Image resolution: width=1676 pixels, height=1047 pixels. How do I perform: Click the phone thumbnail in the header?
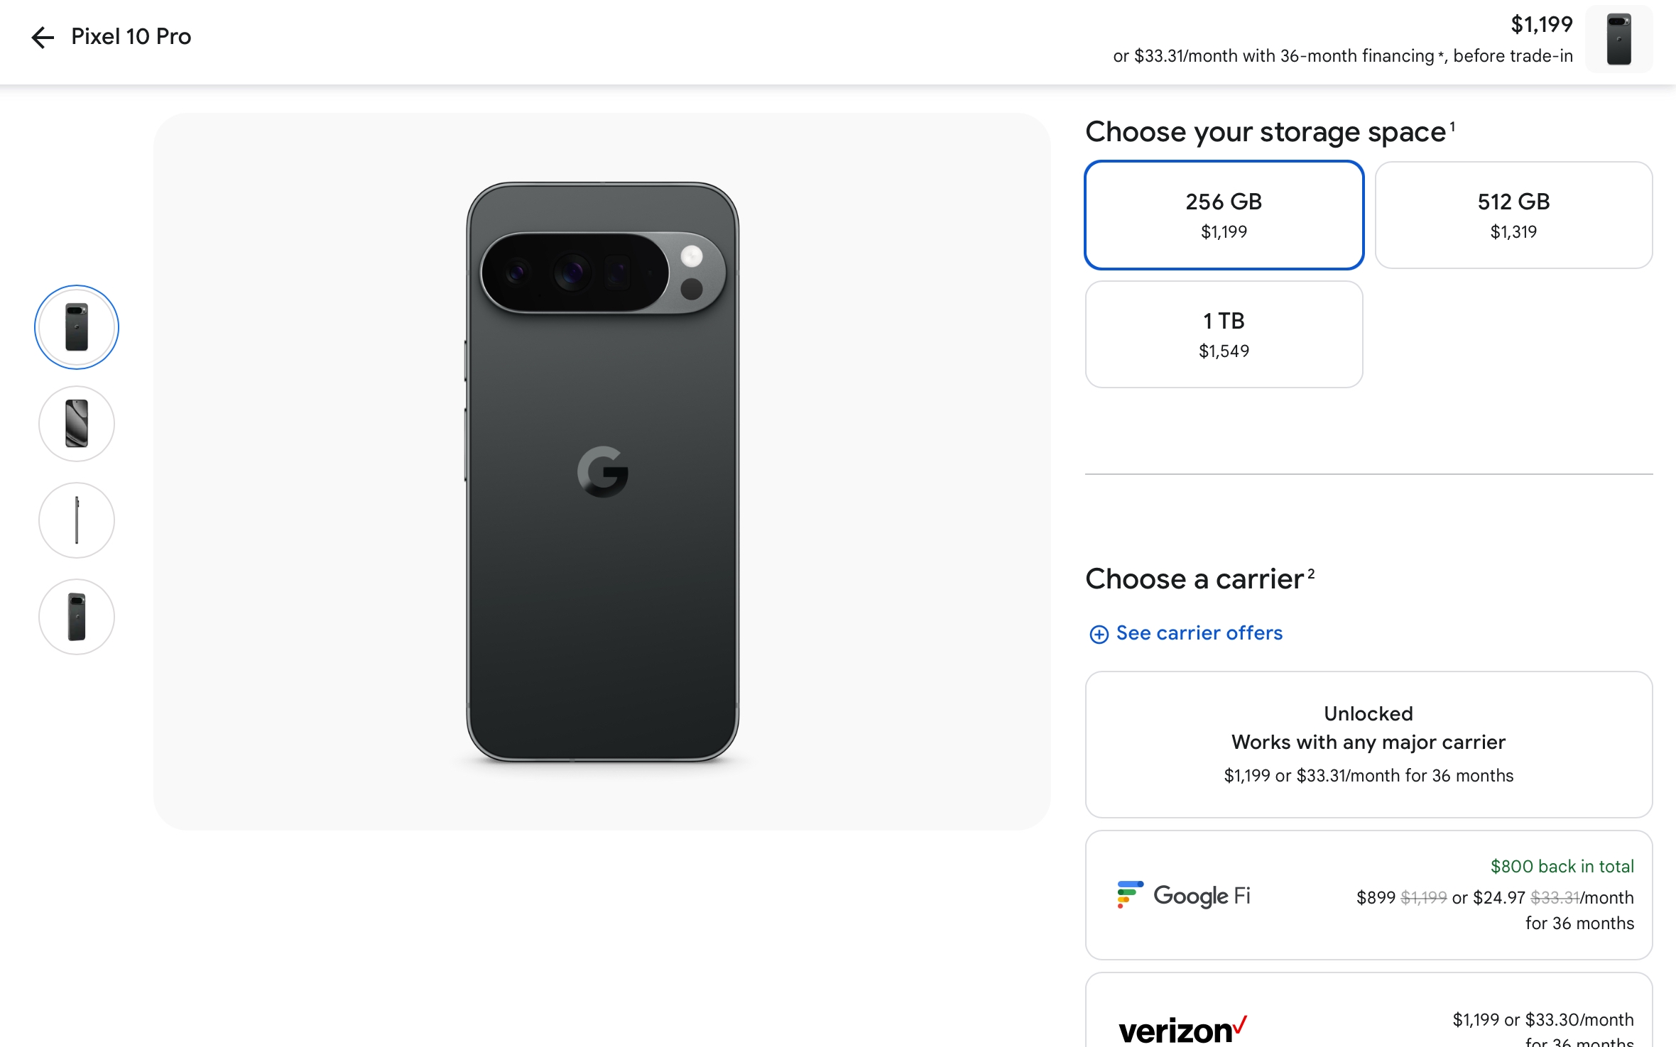point(1618,39)
